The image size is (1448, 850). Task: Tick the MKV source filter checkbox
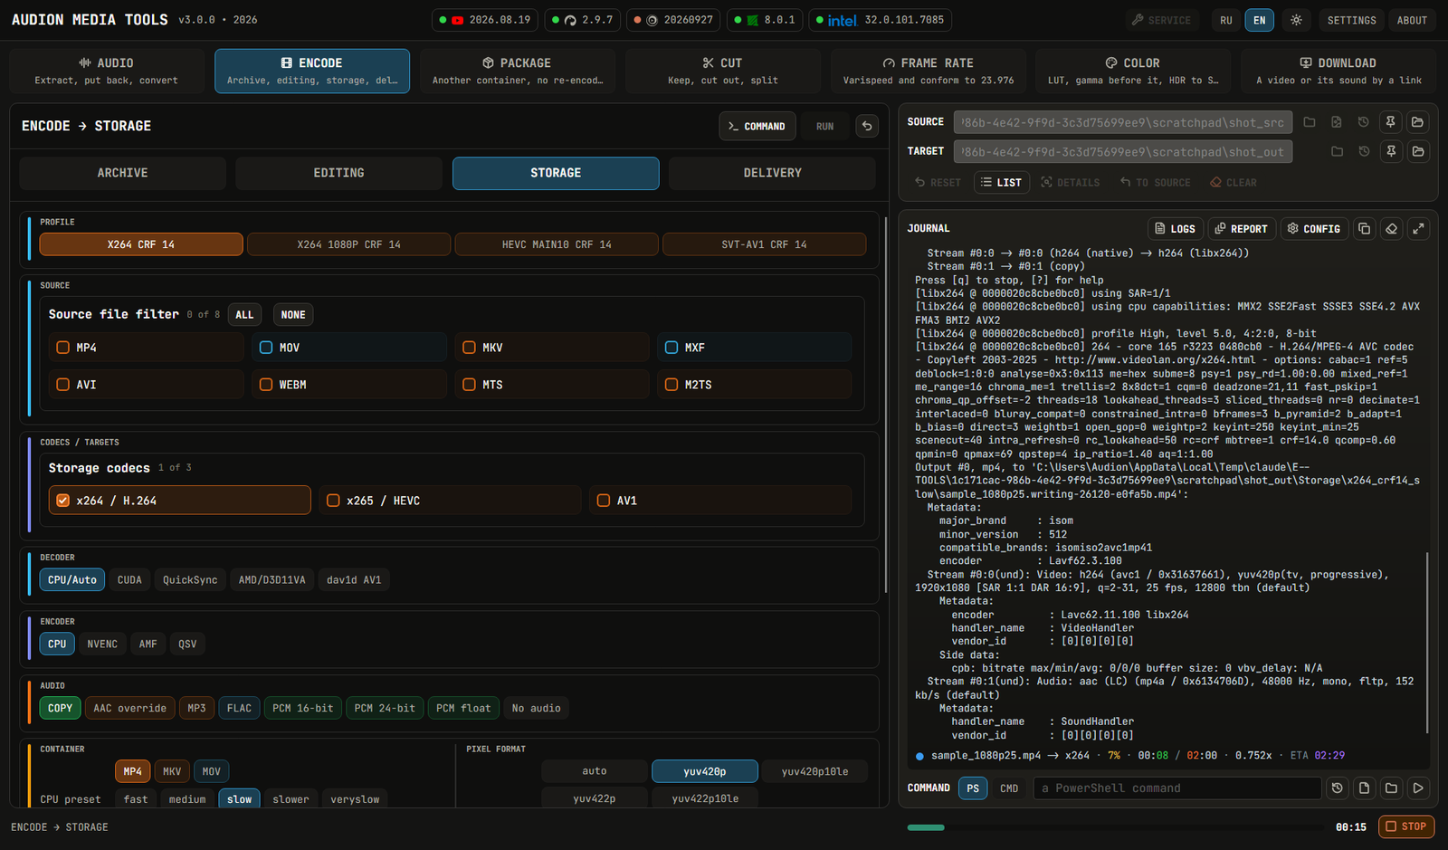point(469,348)
